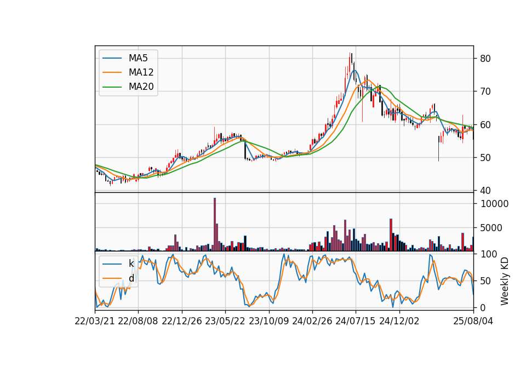This screenshot has height=378, width=526.
Task: Click the MA12 legend label
Action: click(141, 72)
